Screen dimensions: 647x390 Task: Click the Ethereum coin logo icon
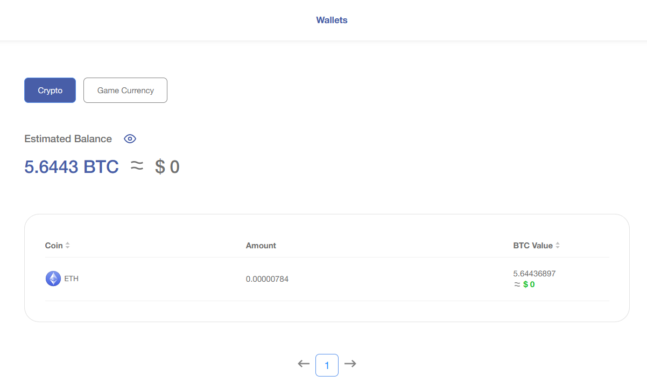click(53, 278)
